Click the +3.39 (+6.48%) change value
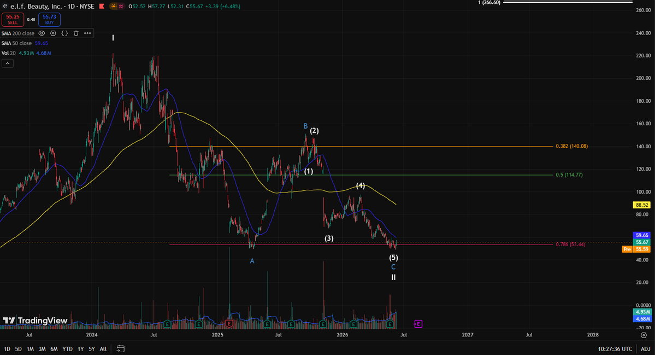Screen dimensions: 655x355 tap(222, 6)
